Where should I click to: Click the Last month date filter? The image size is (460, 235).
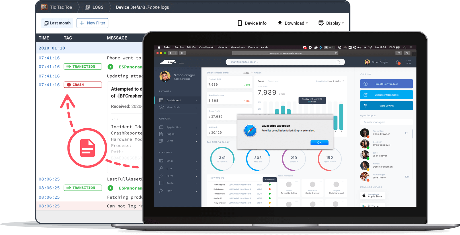click(x=57, y=23)
